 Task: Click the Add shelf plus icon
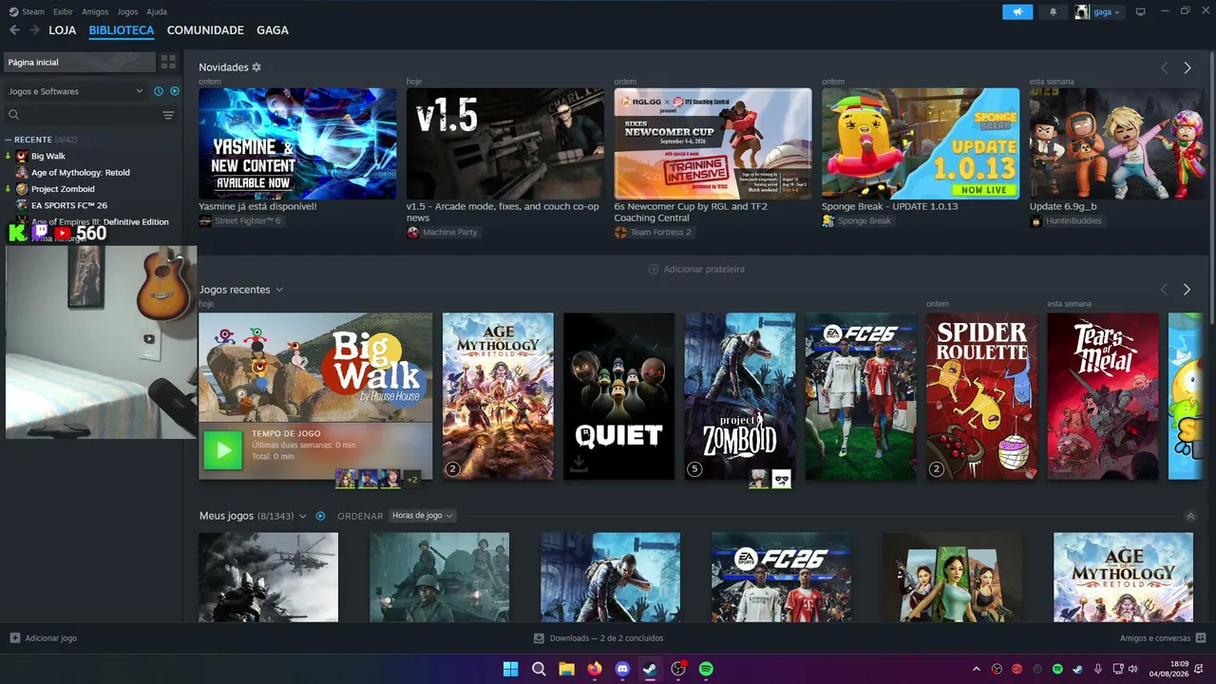pyautogui.click(x=654, y=270)
